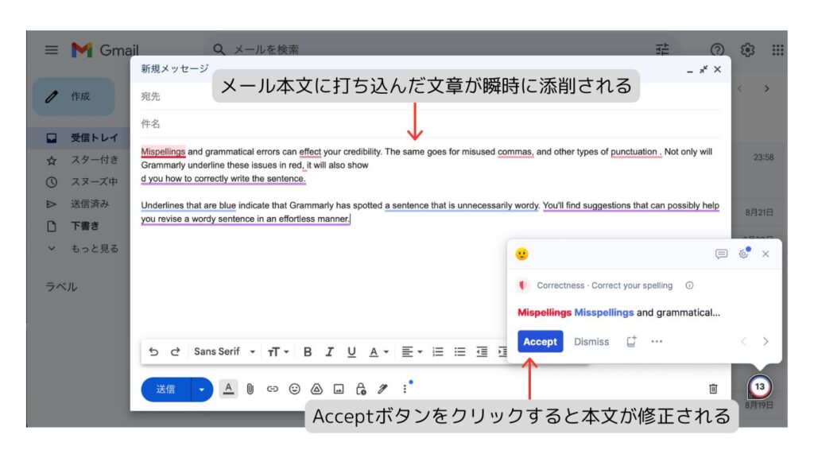Open the Gmail main menu hamburger icon
Screen dimensions: 814x458
(52, 50)
